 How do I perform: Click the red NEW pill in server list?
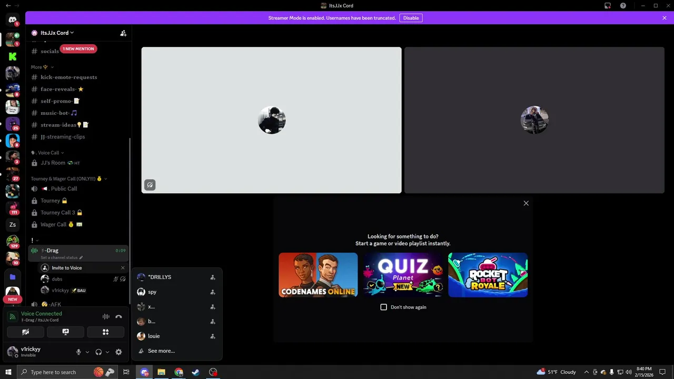13,300
